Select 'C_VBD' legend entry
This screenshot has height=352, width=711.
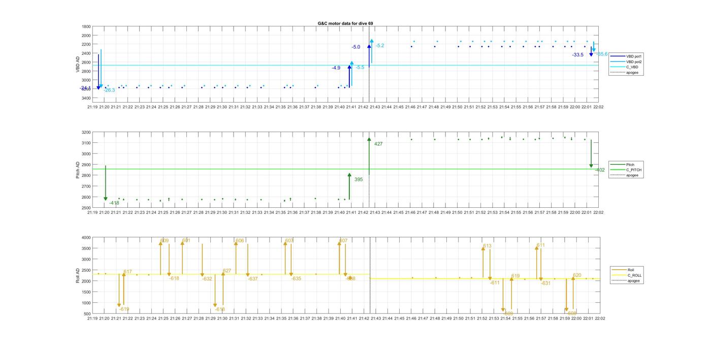pos(632,67)
